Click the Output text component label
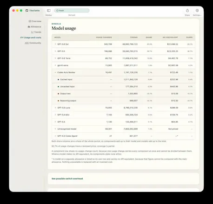This screenshot has width=213, height=204. [x=65, y=94]
